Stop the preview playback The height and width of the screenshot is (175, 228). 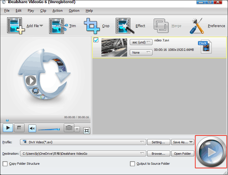[19, 128]
